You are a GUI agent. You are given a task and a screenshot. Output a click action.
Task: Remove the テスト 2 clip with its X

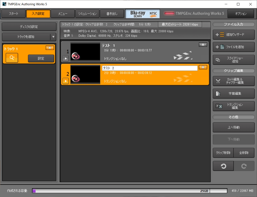tap(203, 67)
